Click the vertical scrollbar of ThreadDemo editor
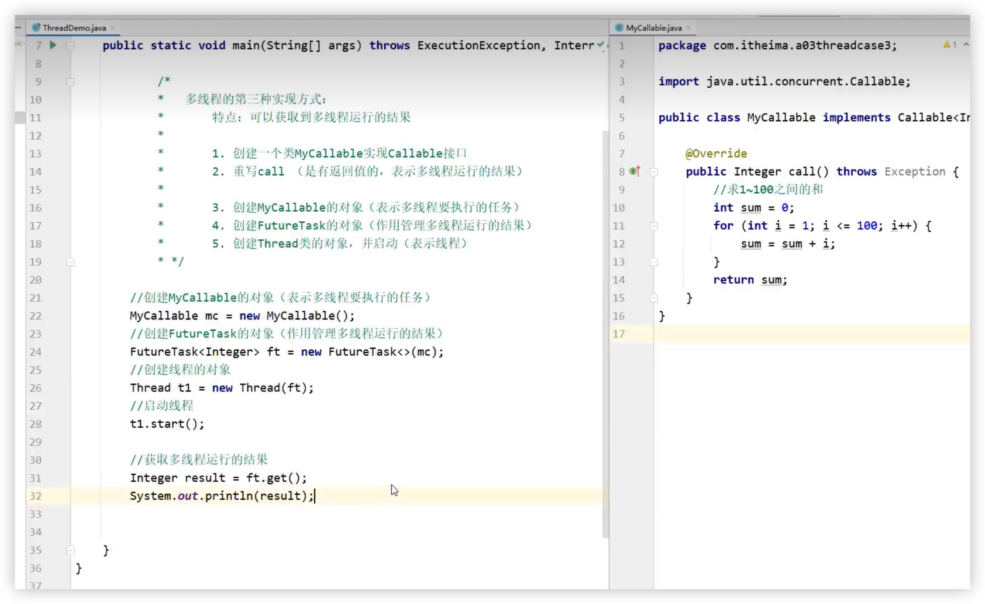The width and height of the screenshot is (985, 604). tap(605, 333)
